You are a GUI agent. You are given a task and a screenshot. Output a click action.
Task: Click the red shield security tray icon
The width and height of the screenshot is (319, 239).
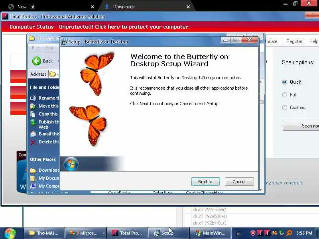point(253,233)
